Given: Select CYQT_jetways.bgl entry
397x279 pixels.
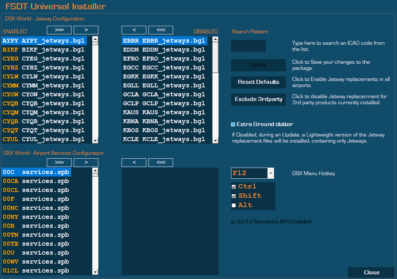Looking at the screenshot, I should point(44,130).
